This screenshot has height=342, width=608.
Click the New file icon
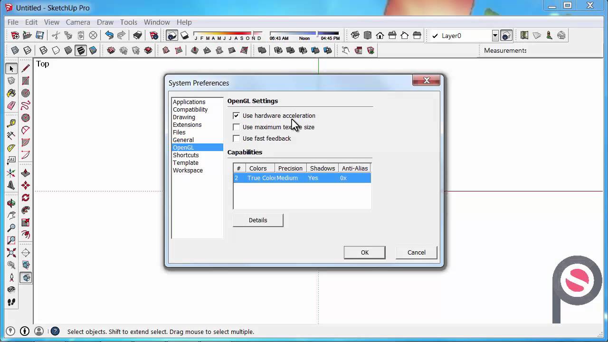[15, 36]
